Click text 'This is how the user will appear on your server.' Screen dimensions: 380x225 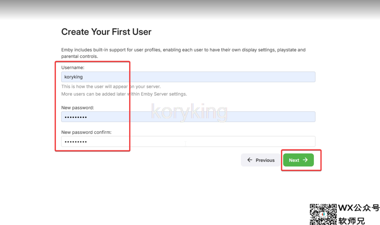(x=111, y=86)
